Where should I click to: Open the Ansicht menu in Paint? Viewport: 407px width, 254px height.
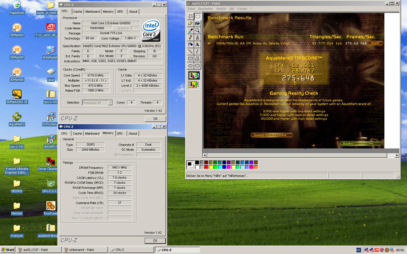[221, 9]
